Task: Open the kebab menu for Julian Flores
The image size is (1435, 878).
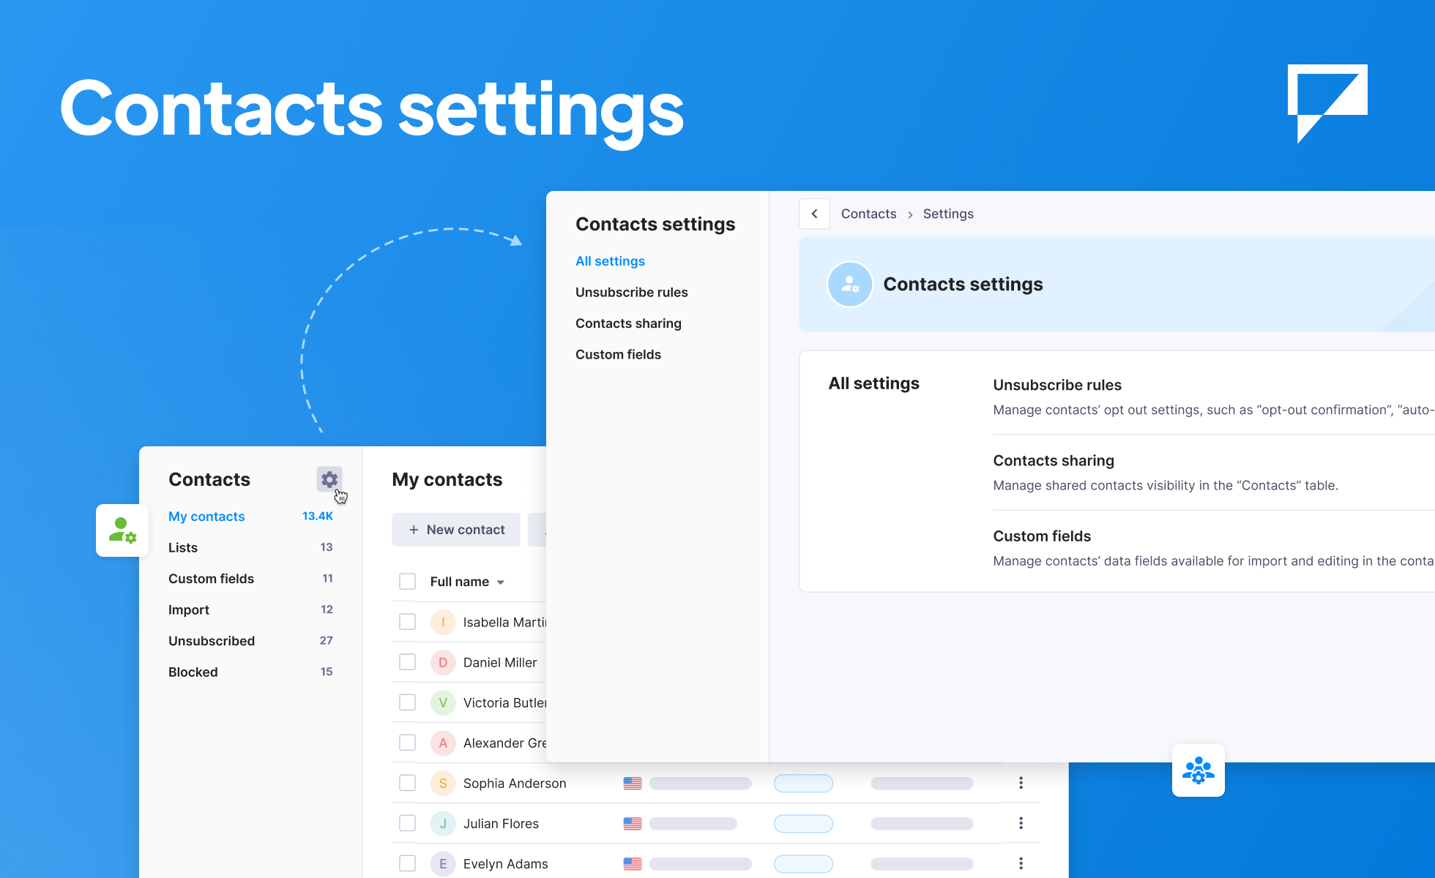Action: tap(1021, 822)
